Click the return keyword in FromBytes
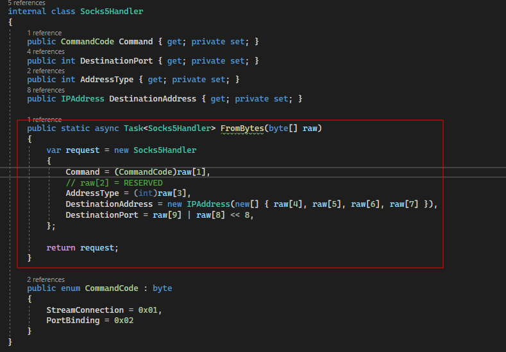506x352 pixels. 61,247
